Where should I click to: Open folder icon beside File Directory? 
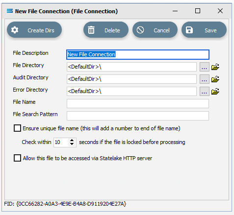[215, 67]
